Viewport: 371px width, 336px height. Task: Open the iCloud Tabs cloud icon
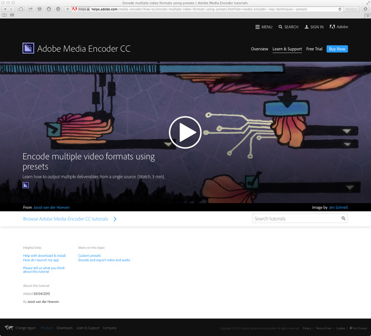[21, 9]
